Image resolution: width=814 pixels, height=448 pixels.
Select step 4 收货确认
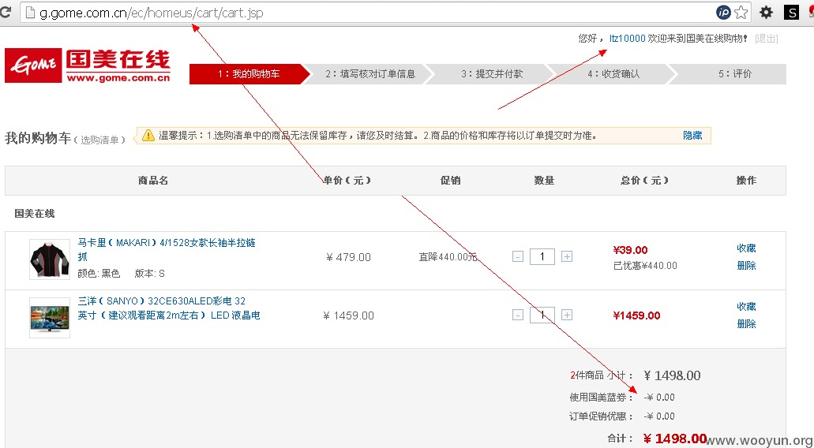(x=613, y=73)
